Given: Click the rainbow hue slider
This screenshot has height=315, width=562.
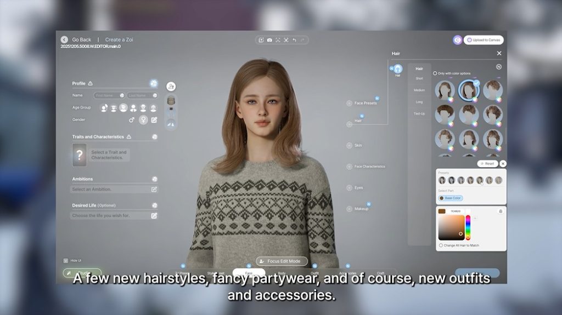Looking at the screenshot, I should tap(468, 227).
